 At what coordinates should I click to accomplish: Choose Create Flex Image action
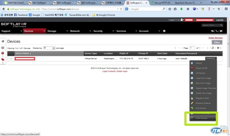pos(203,93)
